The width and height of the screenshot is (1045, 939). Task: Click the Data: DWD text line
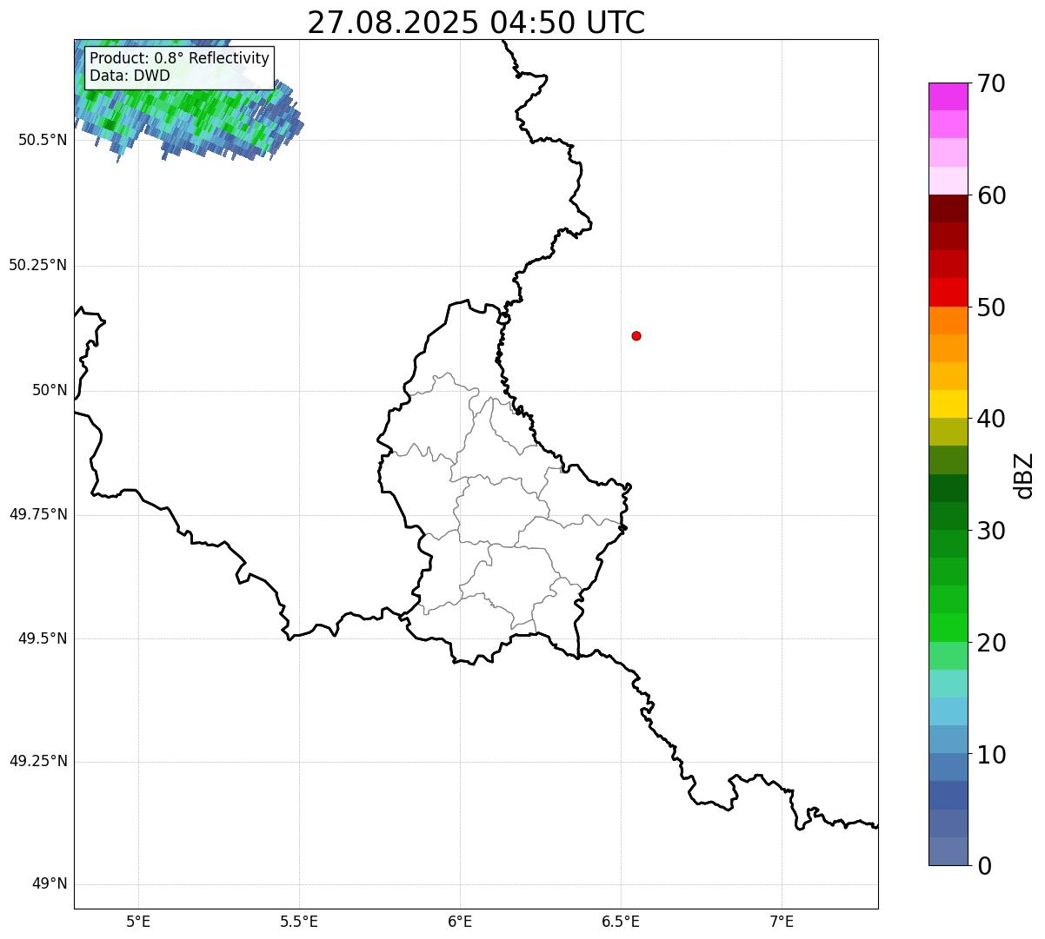130,76
